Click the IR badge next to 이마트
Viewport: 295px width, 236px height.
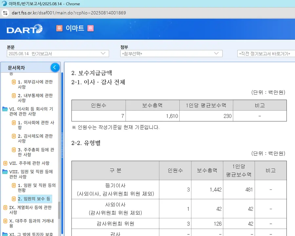click(x=90, y=28)
